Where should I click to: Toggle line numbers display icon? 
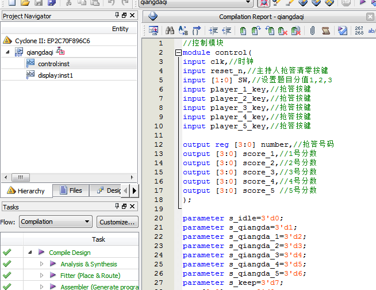[359, 30]
